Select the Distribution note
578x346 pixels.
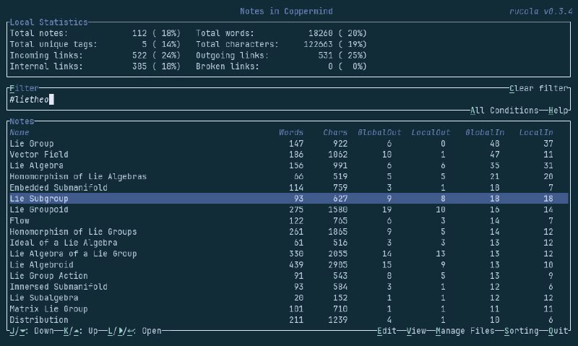[x=288, y=320]
